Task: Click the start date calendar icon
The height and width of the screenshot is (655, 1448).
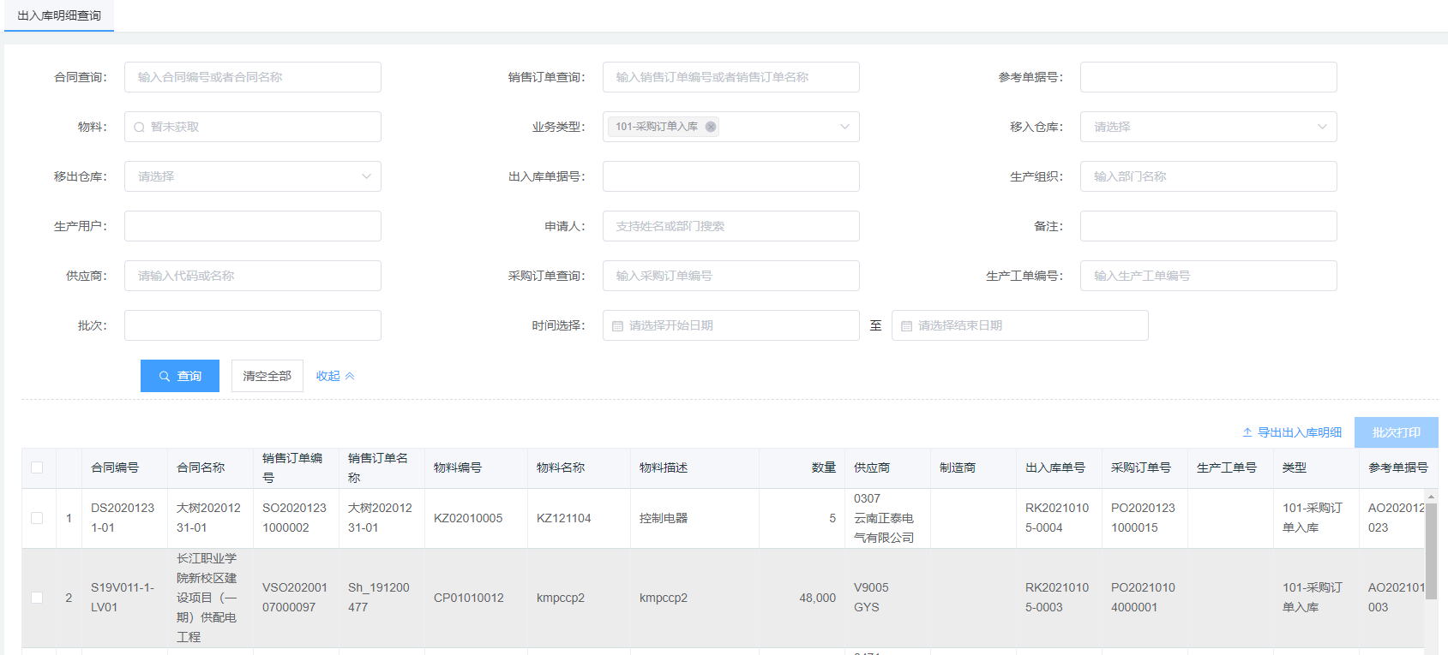Action: pyautogui.click(x=617, y=326)
